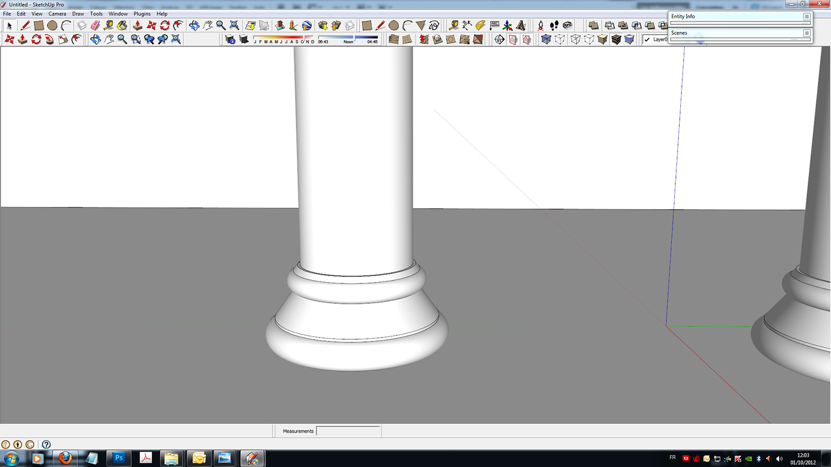Screen dimensions: 831x467
Task: Open the Camera menu
Action: click(57, 14)
